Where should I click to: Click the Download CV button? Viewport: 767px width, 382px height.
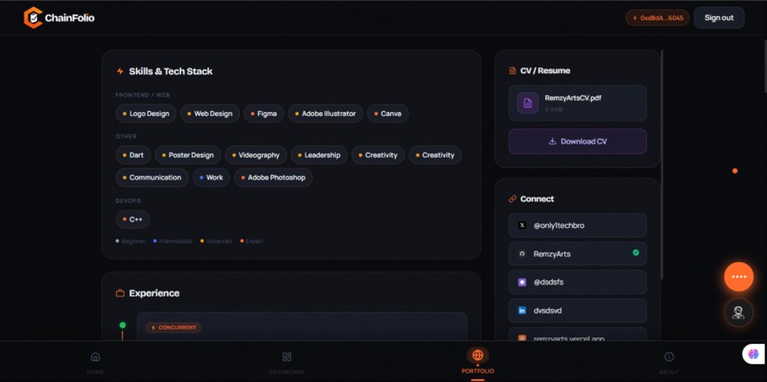tap(578, 142)
